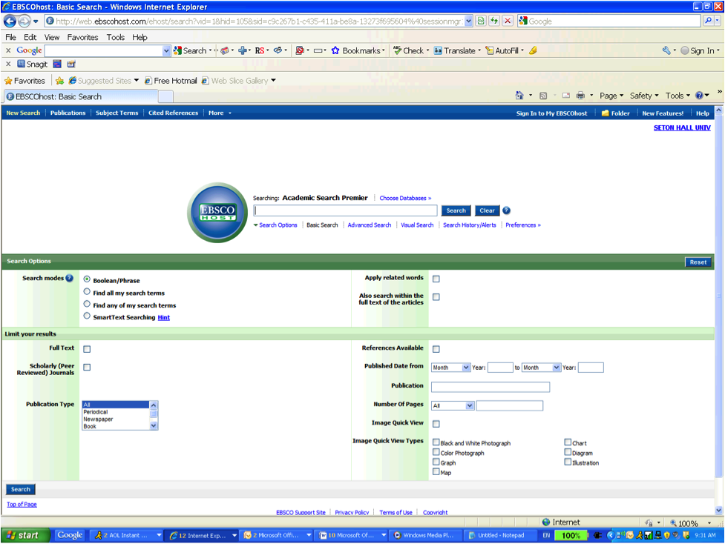Screen dimensions: 725x544
Task: Toggle the Compatibility View icon in address bar
Action: coord(481,21)
